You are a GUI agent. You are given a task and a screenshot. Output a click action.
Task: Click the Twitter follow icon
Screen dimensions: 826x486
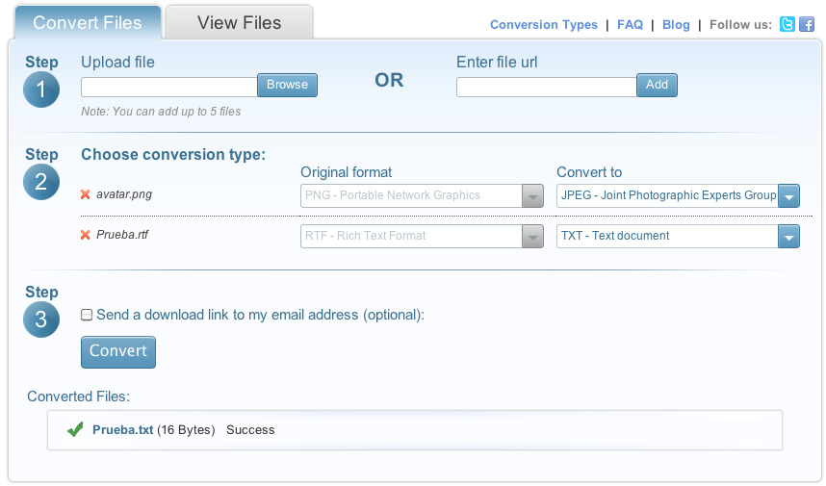point(787,25)
